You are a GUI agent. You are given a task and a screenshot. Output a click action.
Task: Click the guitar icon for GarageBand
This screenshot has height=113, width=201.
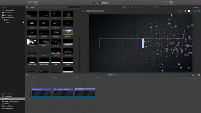click(x=3, y=109)
